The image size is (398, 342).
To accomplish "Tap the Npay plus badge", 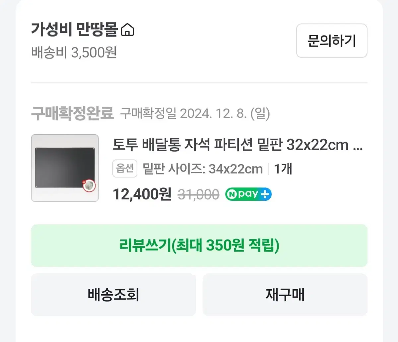I will click(x=248, y=194).
